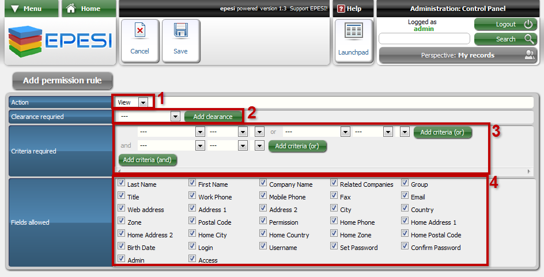
Task: Click the Add clearance button
Action: pos(213,117)
